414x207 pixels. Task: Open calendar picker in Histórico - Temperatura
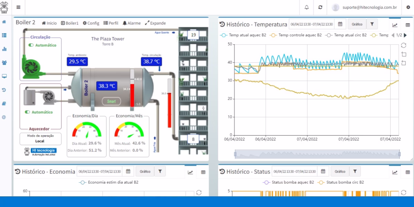point(340,24)
